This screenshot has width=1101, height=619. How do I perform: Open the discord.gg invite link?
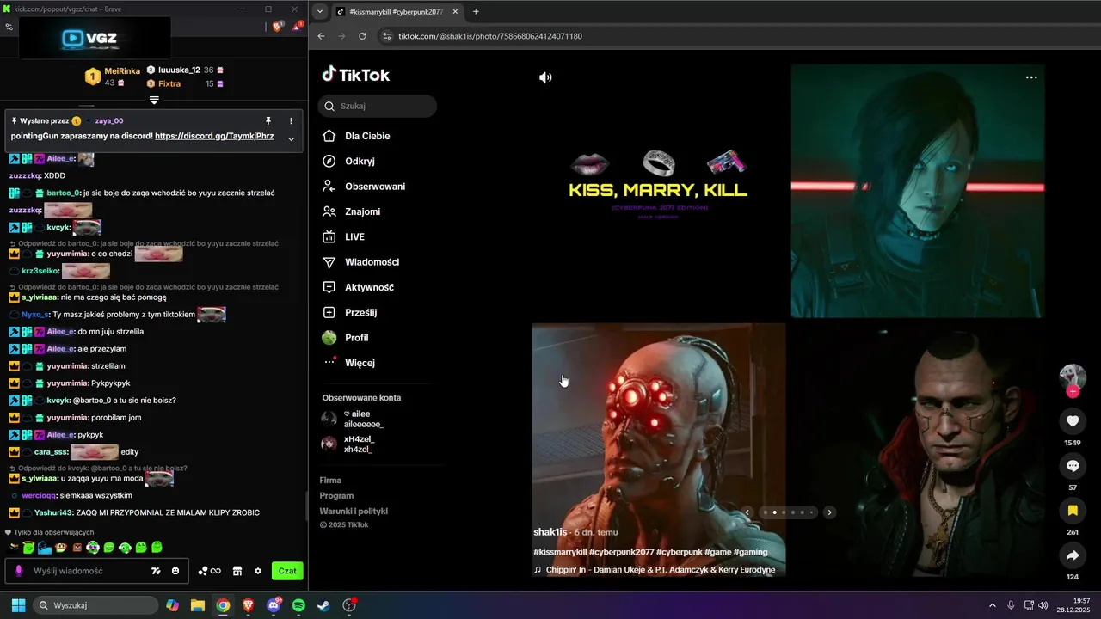pyautogui.click(x=214, y=136)
